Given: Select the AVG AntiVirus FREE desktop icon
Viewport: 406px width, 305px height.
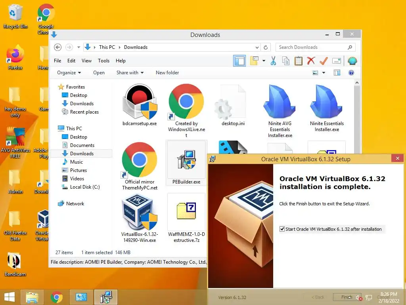Looking at the screenshot, I should [15, 143].
